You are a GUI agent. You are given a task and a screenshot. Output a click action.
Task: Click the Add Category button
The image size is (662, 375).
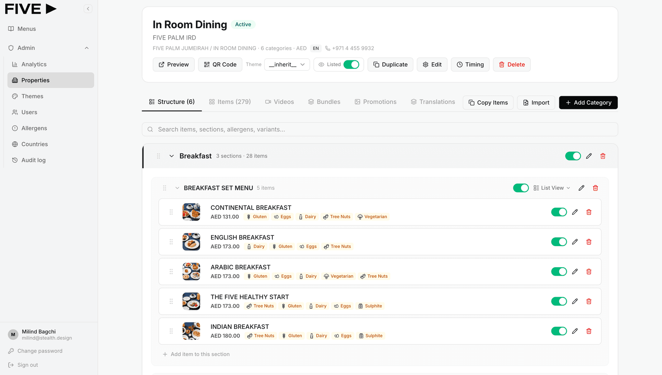[x=588, y=103]
